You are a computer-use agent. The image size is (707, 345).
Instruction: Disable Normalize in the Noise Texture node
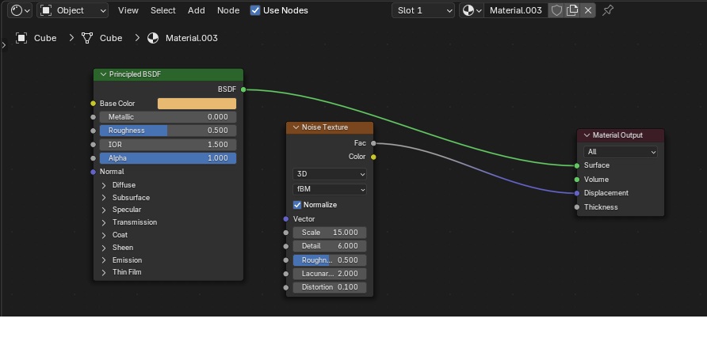pos(298,205)
